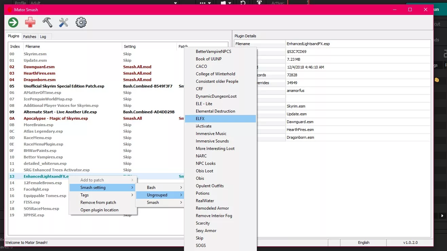
Task: Choose the Immersive Sounds setting
Action: click(x=220, y=141)
